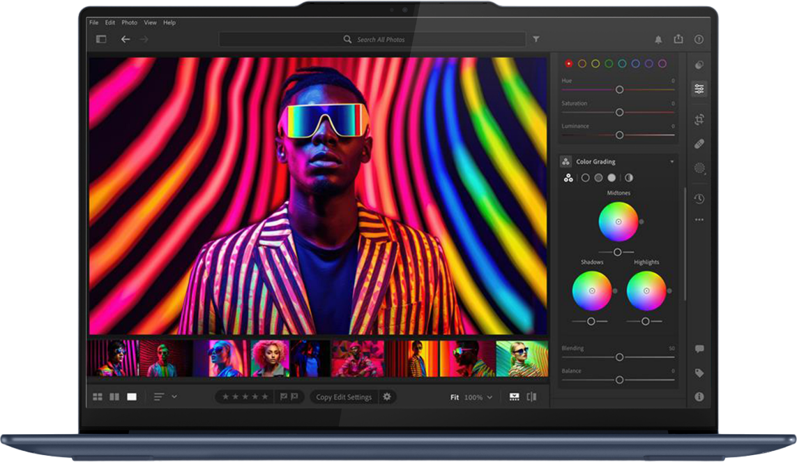Open the View menu
797x462 pixels.
point(150,22)
